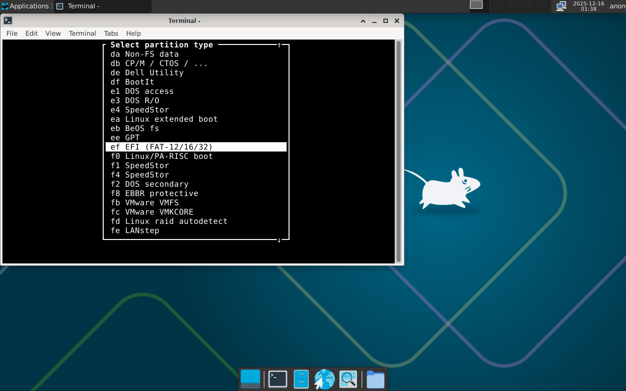This screenshot has height=391, width=626.
Task: Open the Terminal menu
Action: point(82,33)
